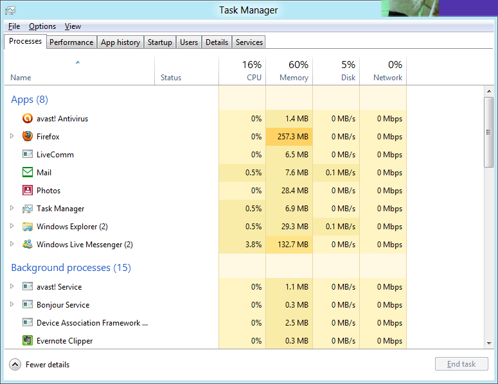Sort processes by Memory column
This screenshot has height=384, width=498.
coord(289,71)
